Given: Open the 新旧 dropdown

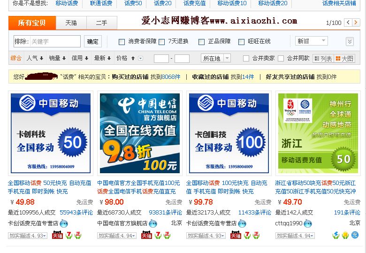Looking at the screenshot, I should pos(312,41).
